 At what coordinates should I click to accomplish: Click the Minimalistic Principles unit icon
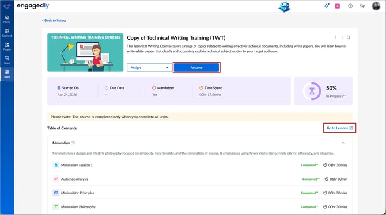tap(56, 193)
